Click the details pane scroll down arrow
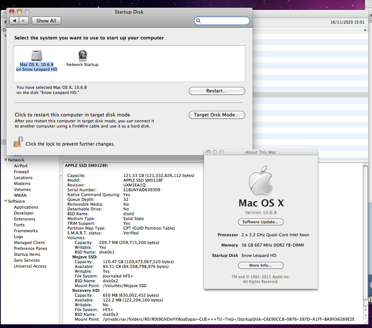Image resolution: width=372 pixels, height=328 pixels. (x=365, y=316)
